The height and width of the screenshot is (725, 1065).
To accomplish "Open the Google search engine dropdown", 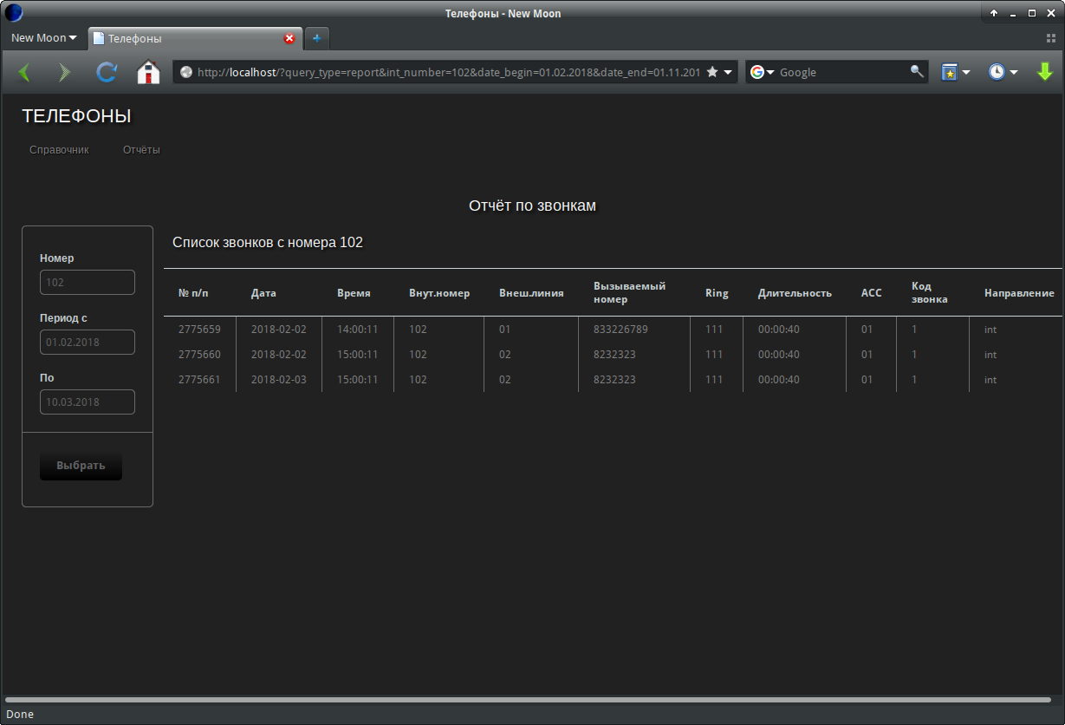I will [763, 72].
